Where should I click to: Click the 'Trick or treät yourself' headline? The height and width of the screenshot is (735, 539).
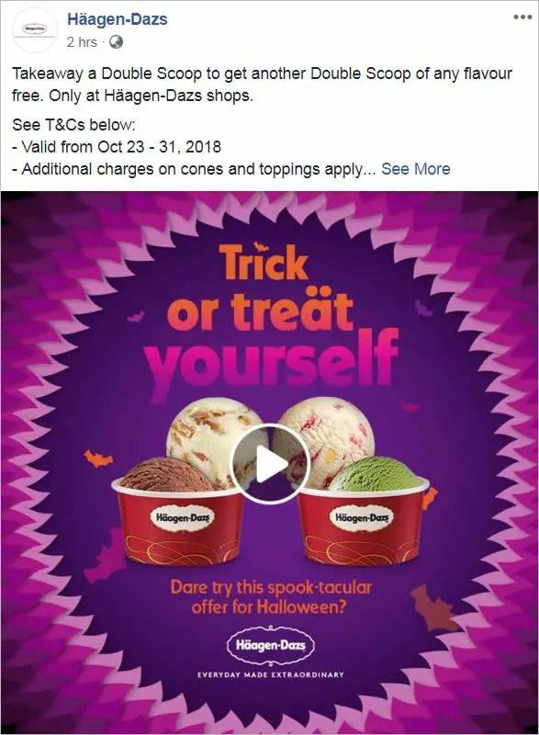[x=273, y=319]
